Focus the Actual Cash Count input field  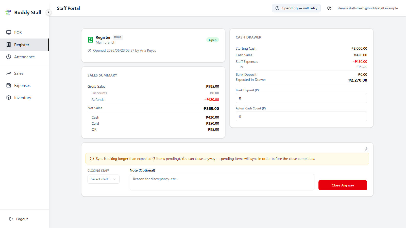(x=301, y=116)
